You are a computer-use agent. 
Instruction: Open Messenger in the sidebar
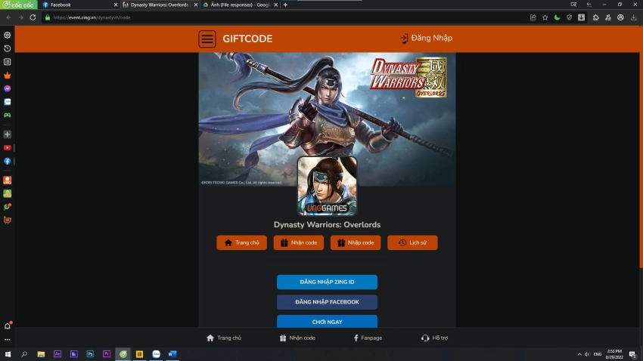8,89
